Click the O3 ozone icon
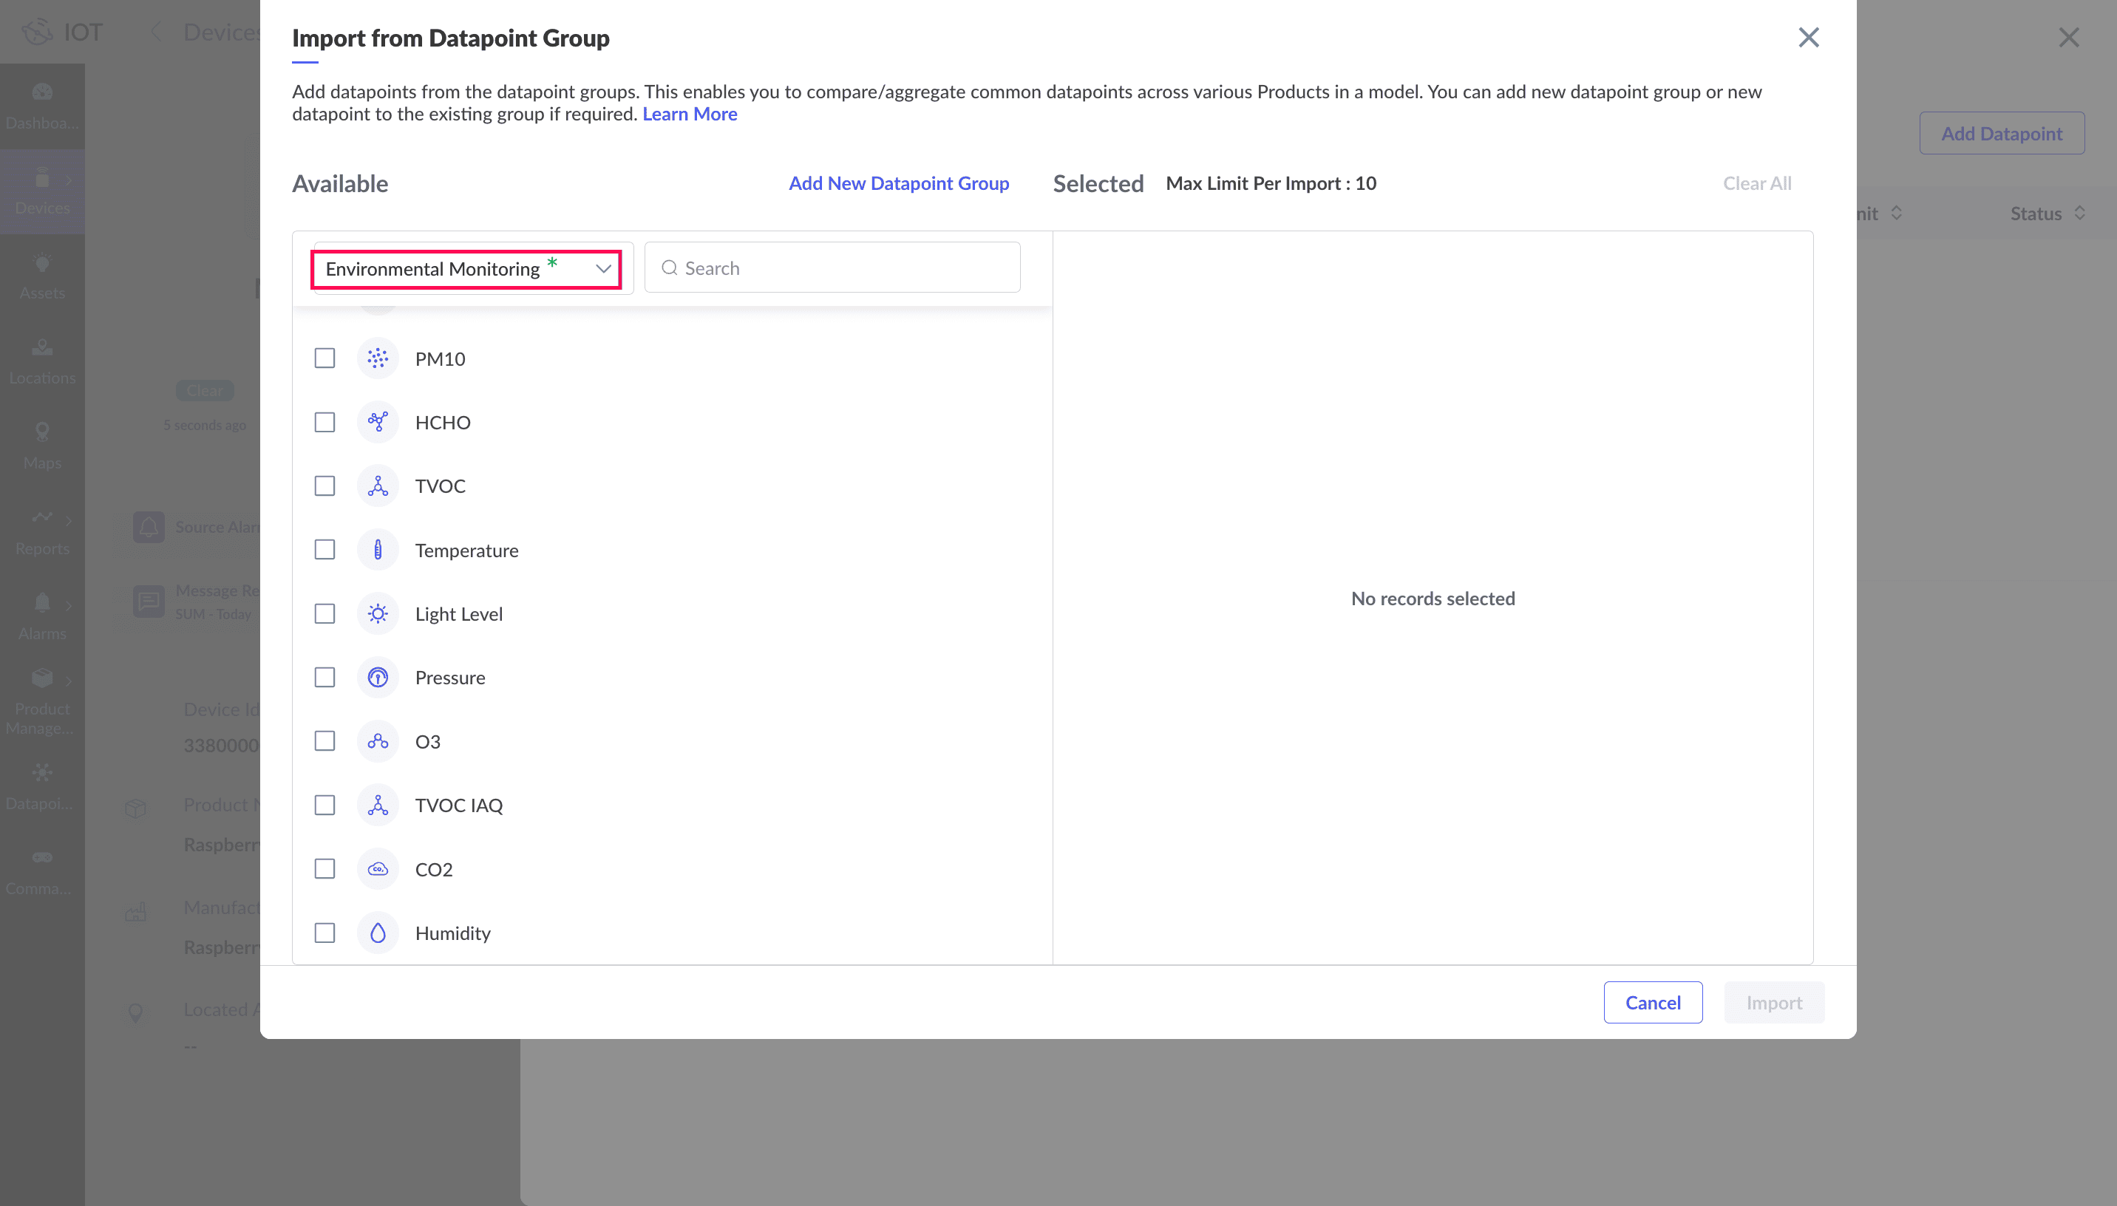The width and height of the screenshot is (2117, 1206). tap(378, 740)
